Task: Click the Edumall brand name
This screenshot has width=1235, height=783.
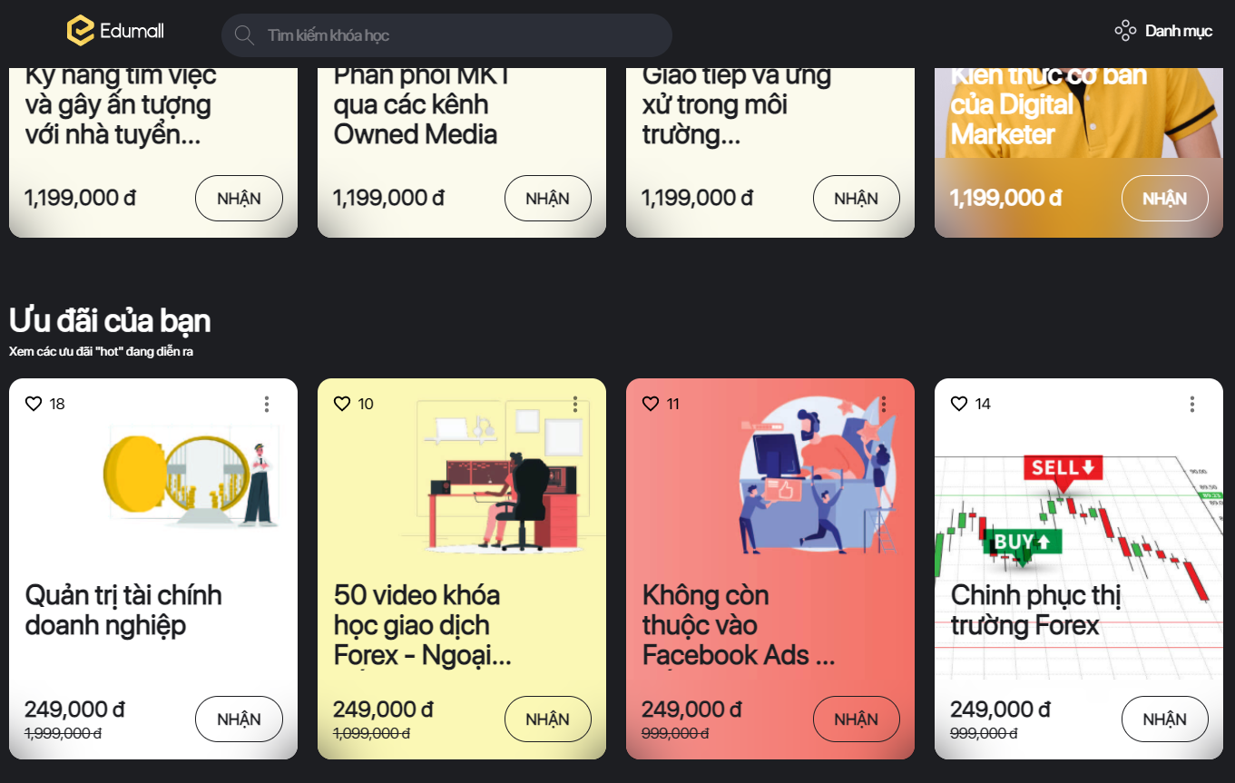Action: [x=132, y=31]
